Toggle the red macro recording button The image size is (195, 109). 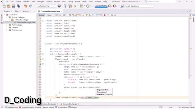(105, 15)
